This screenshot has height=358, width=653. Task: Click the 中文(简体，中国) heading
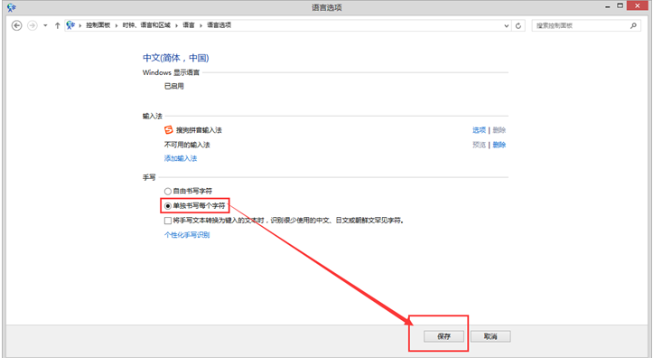[x=176, y=58]
